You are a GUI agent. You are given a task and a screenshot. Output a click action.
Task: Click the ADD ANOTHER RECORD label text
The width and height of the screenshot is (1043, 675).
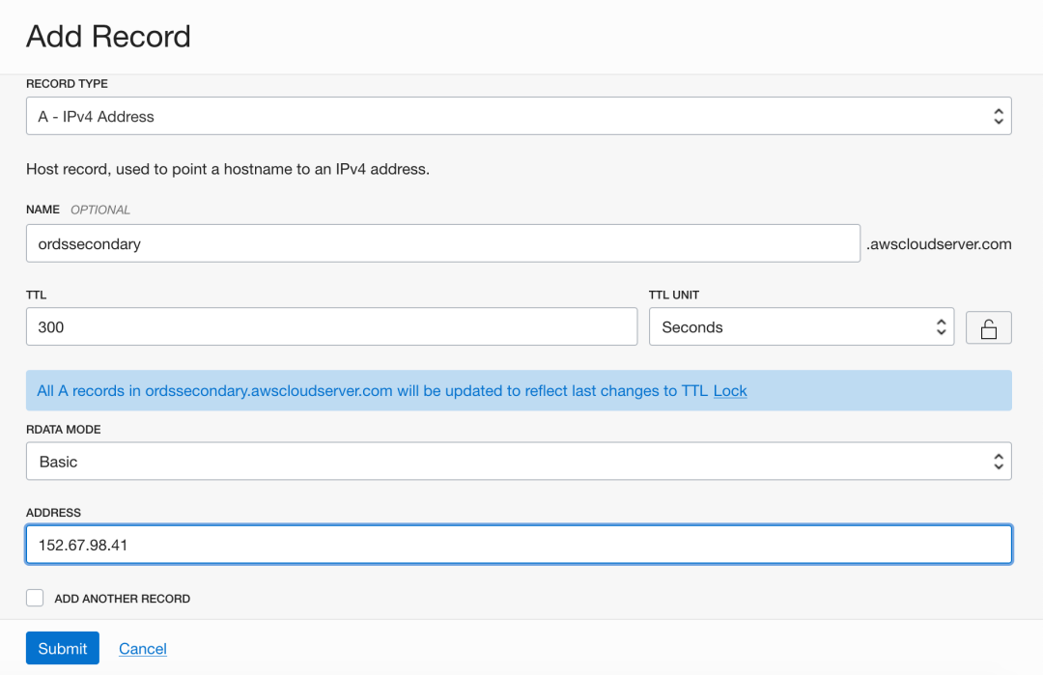123,599
